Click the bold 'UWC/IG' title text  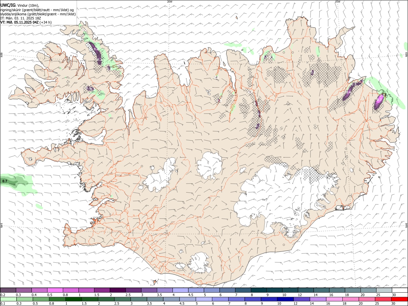pos(8,5)
